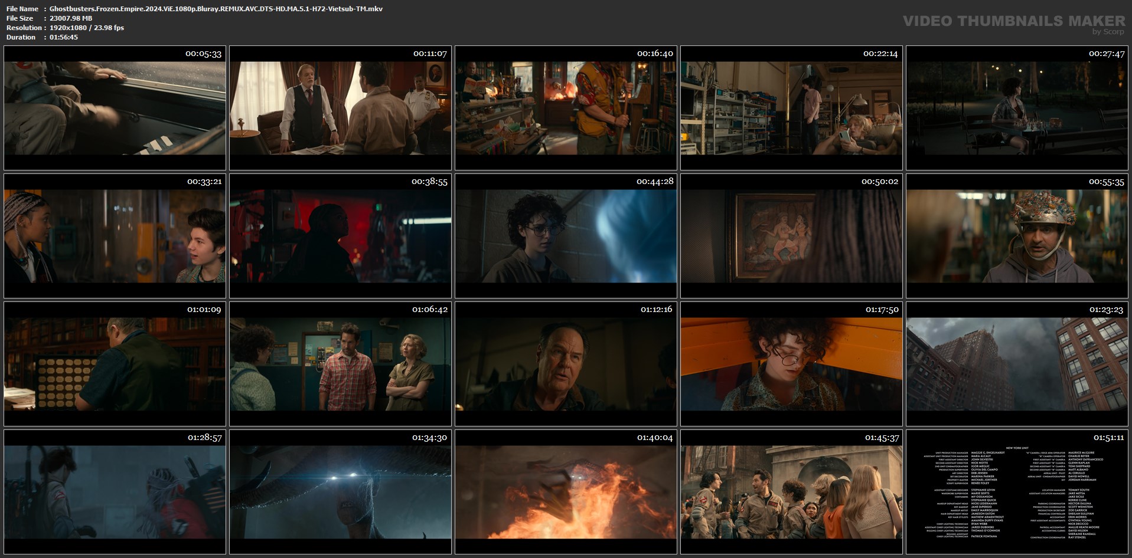The height and width of the screenshot is (558, 1132).
Task: Click the mkv file name text
Action: click(x=216, y=9)
